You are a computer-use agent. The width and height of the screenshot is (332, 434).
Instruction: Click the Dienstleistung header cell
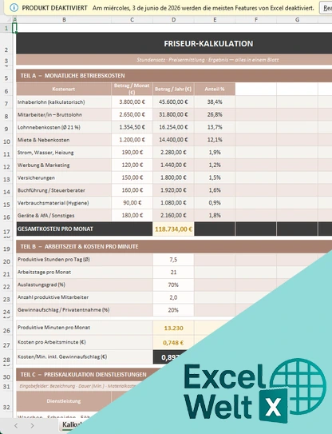64,400
